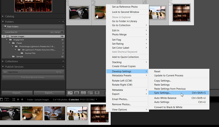
Task: Click the Import... button
Action: [x=17, y=93]
